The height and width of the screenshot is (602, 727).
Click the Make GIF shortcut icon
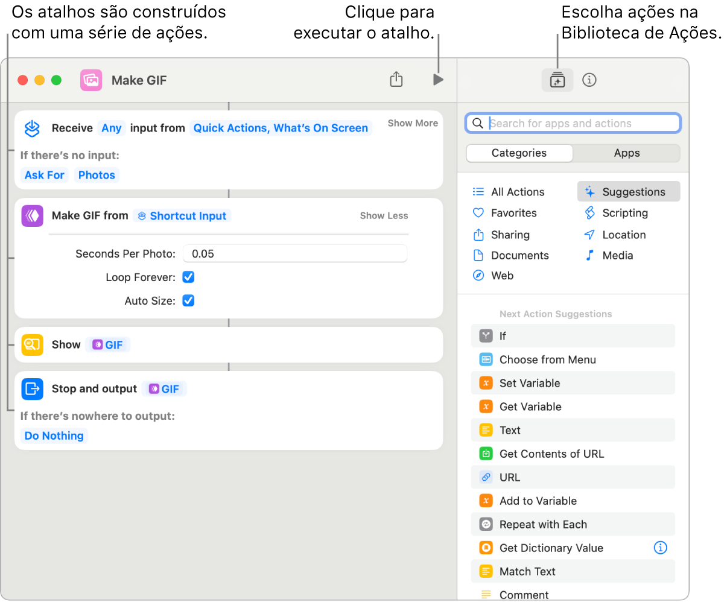click(91, 80)
